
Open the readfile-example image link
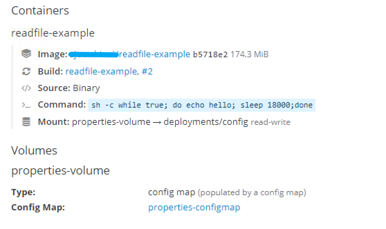[x=156, y=54]
